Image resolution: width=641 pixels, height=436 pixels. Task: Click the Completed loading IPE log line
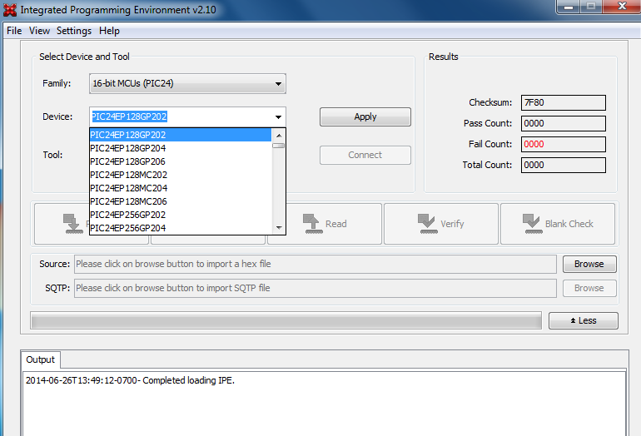130,380
